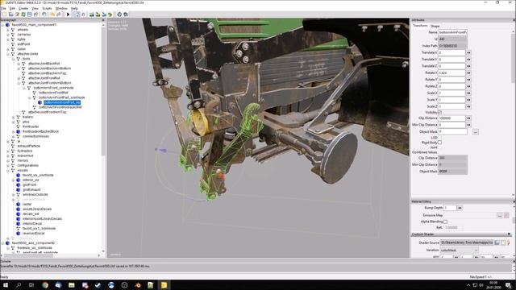Expand the wheels node
Image resolution: width=516 pixels, height=290 pixels.
[x=8, y=30]
